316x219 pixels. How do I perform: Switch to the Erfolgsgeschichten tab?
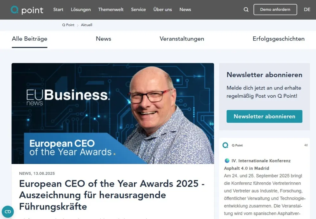[279, 39]
